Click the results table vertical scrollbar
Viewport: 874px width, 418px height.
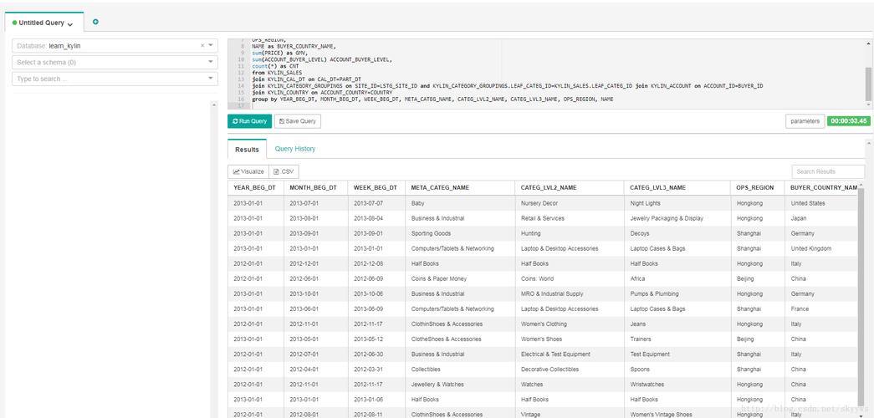pos(861,293)
